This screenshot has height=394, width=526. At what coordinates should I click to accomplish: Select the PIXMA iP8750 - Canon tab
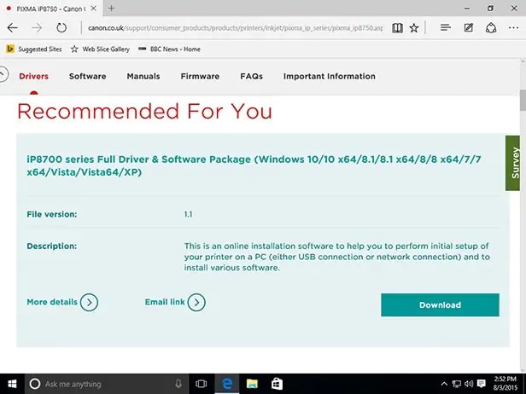(x=50, y=9)
